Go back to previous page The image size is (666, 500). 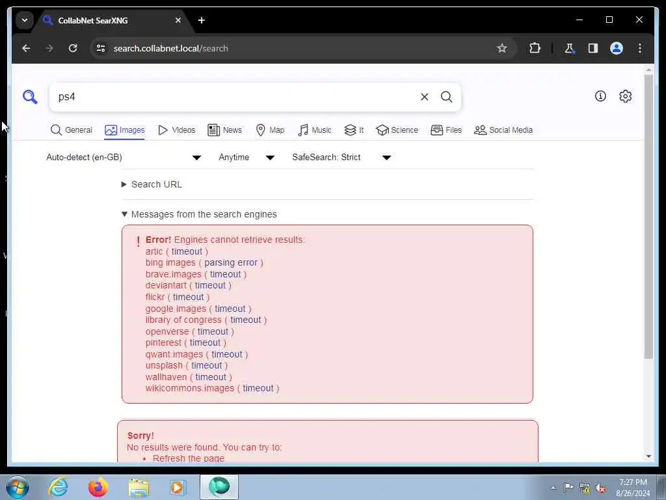pos(26,48)
